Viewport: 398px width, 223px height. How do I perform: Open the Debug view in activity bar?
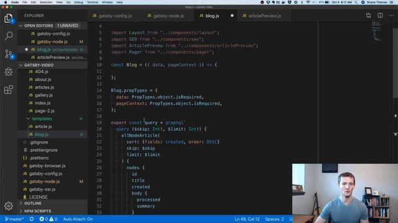pos(9,72)
